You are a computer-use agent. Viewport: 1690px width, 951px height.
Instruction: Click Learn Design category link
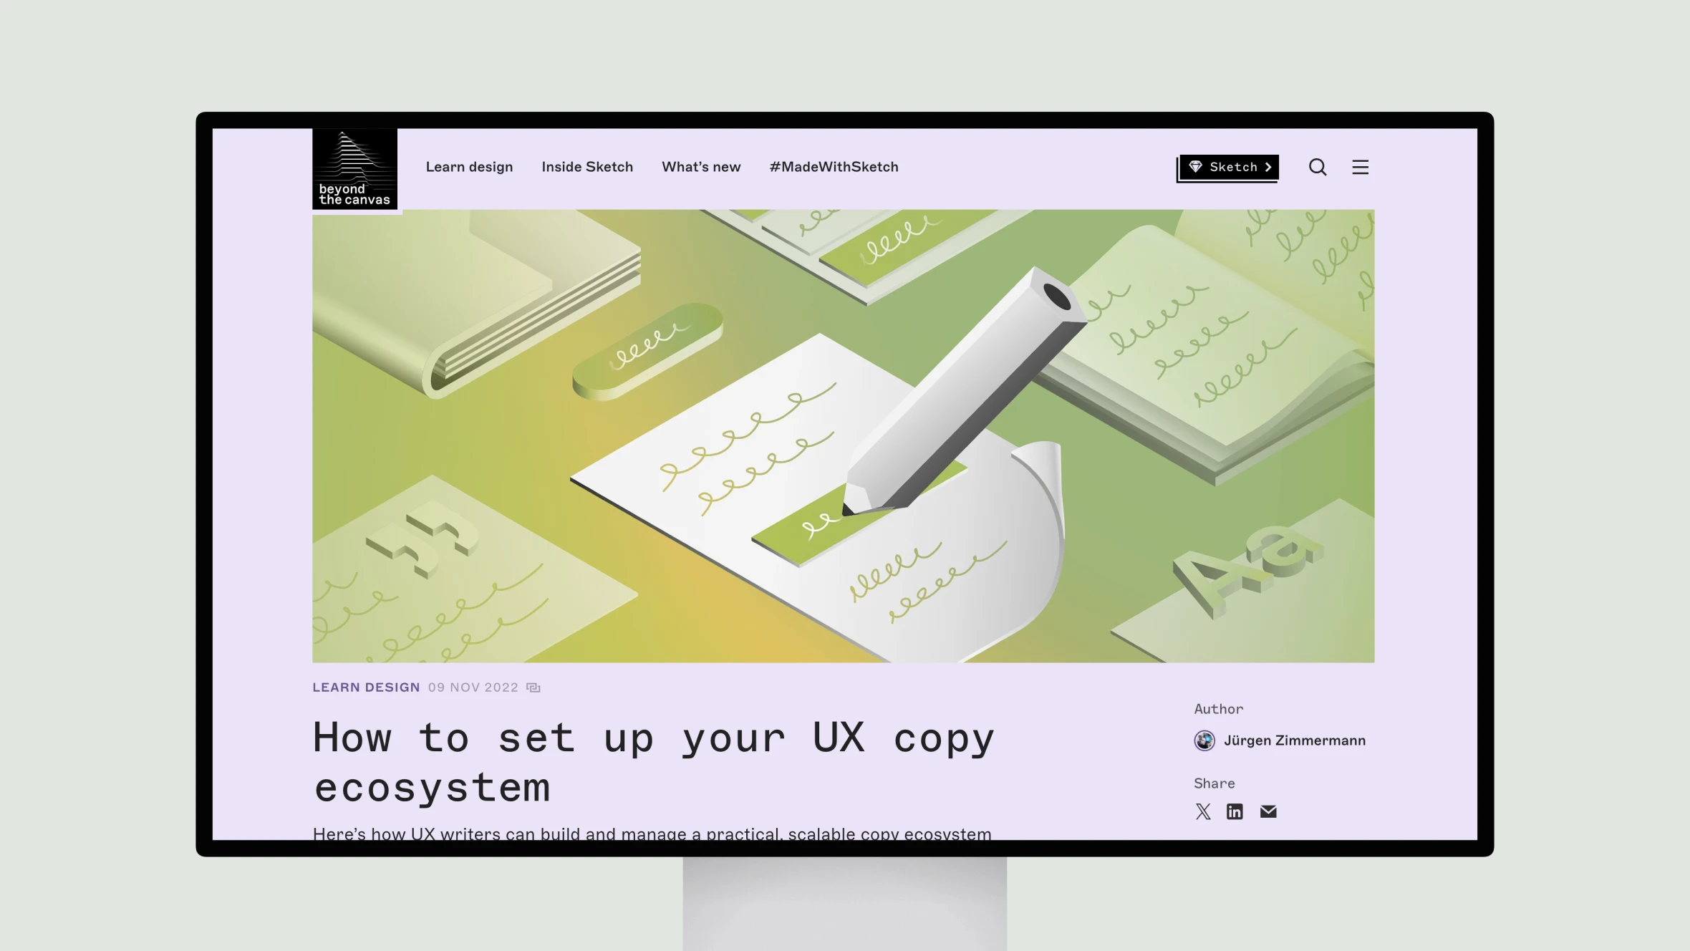click(367, 687)
